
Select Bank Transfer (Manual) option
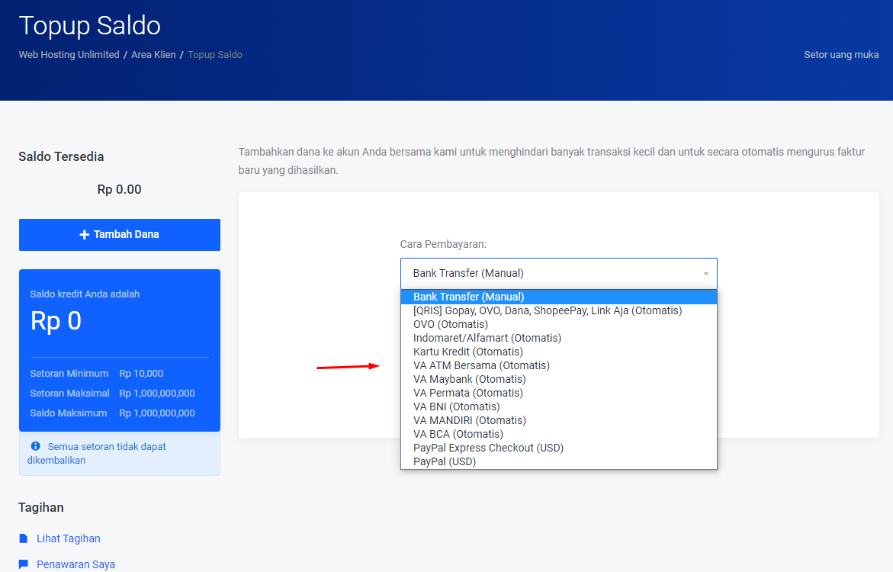coord(468,297)
